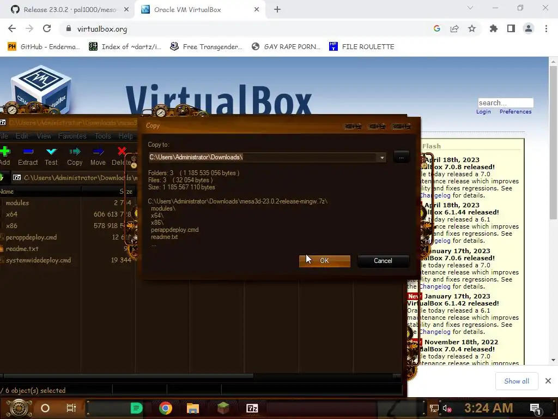Image resolution: width=558 pixels, height=419 pixels.
Task: Click the muted volume tray icon
Action: (447, 408)
